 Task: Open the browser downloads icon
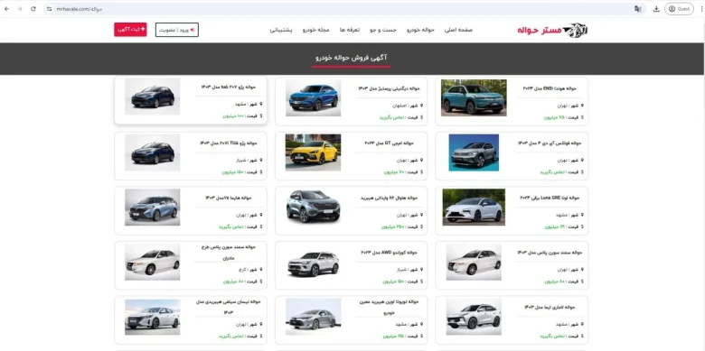(x=656, y=9)
